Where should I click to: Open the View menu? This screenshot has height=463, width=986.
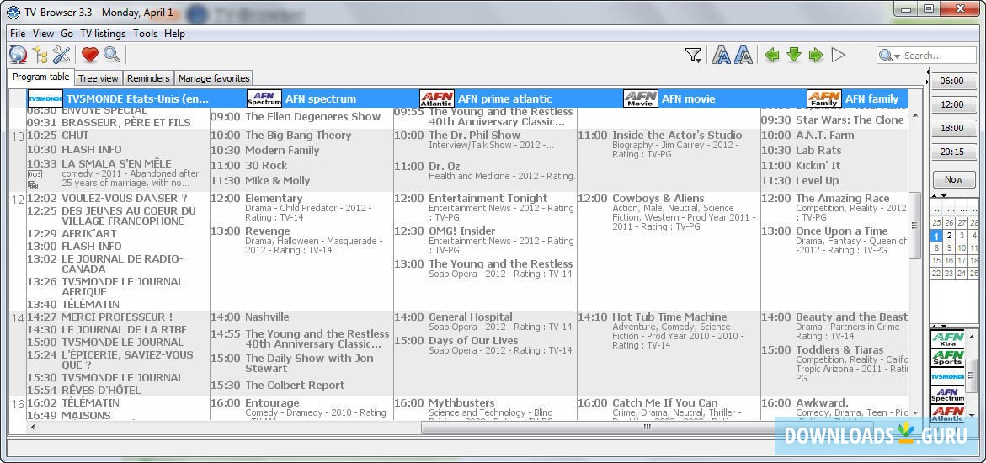[x=44, y=34]
